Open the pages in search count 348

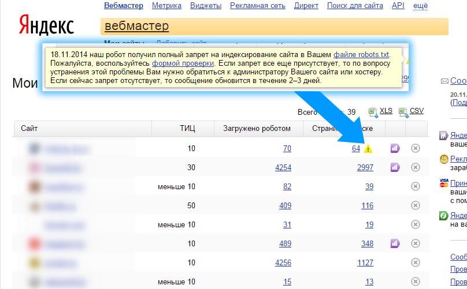pyautogui.click(x=367, y=243)
